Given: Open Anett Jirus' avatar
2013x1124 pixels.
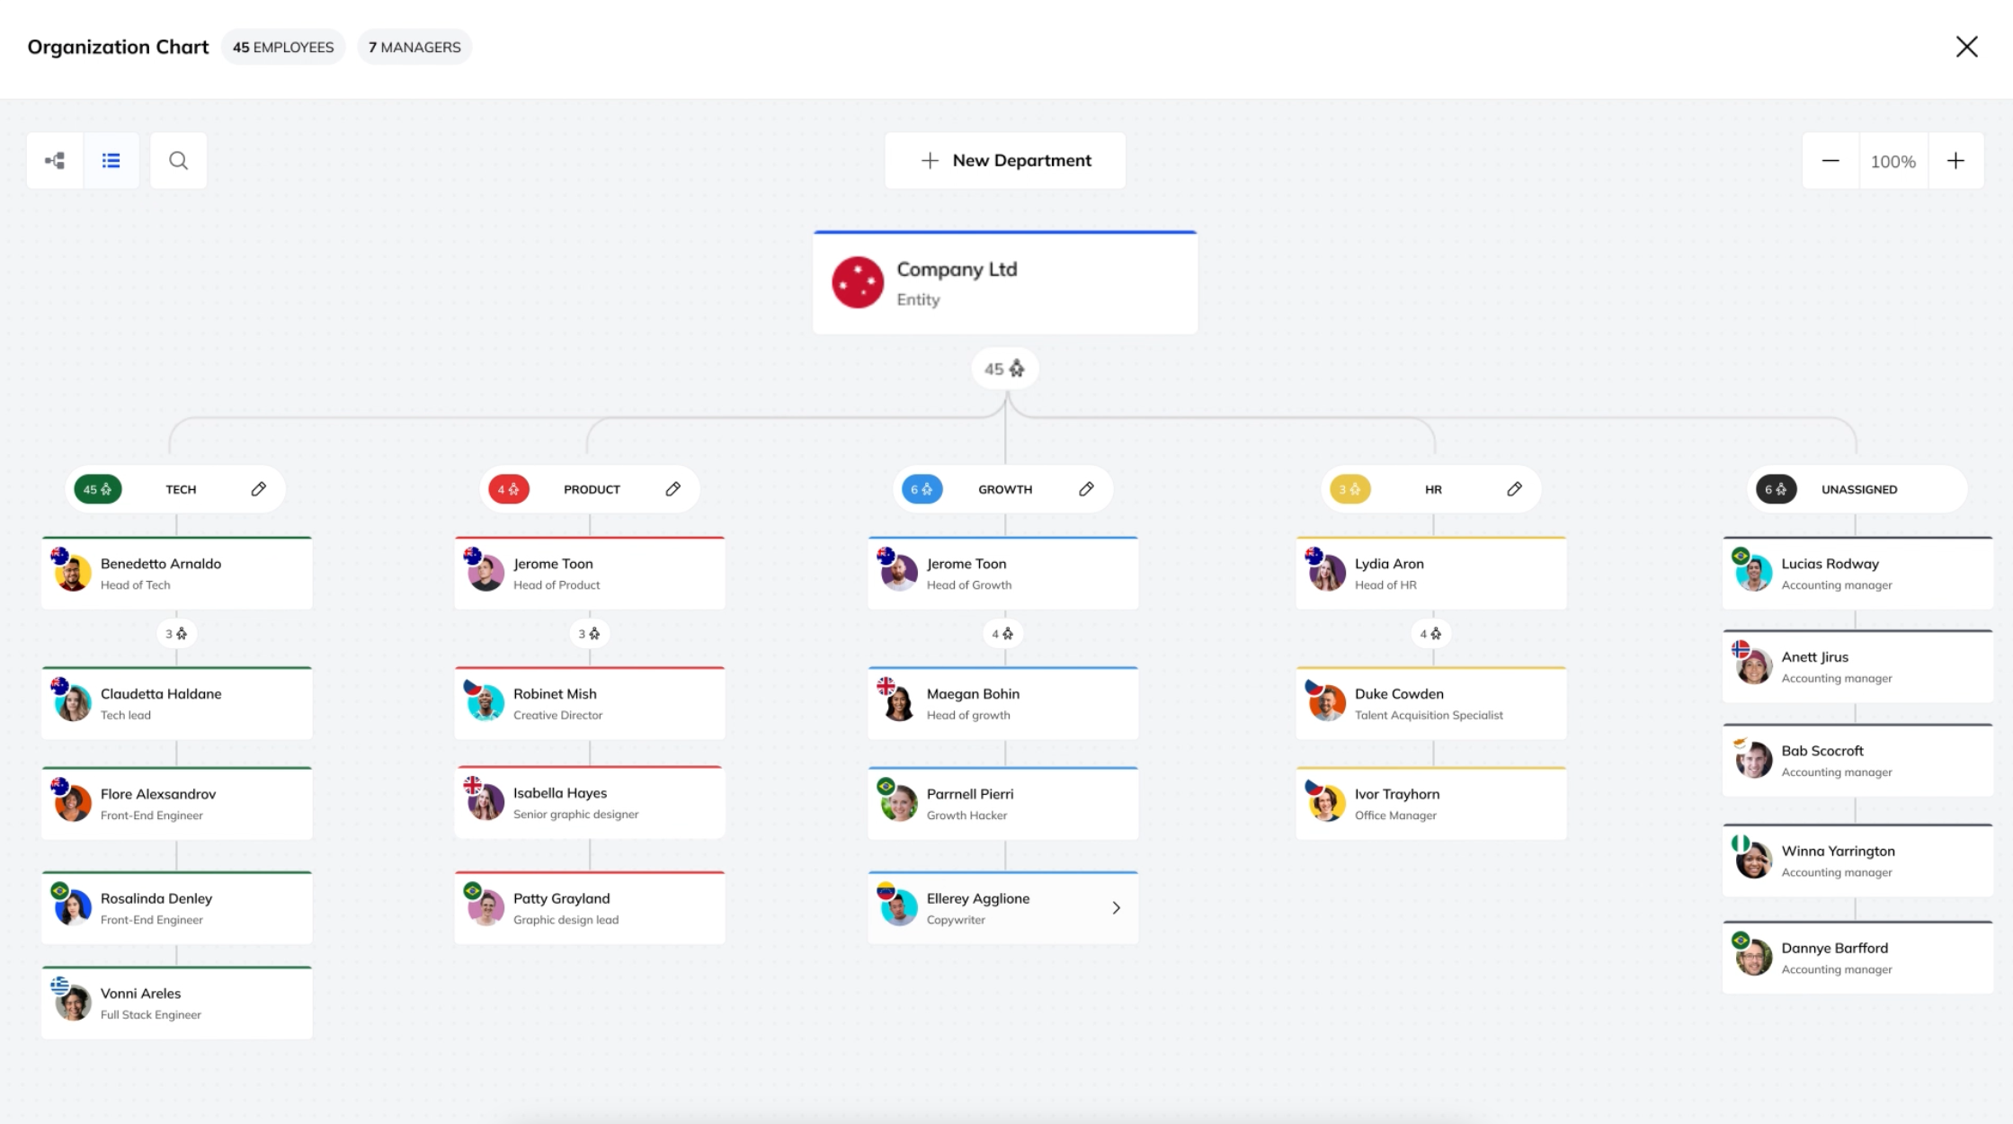Looking at the screenshot, I should tap(1754, 666).
